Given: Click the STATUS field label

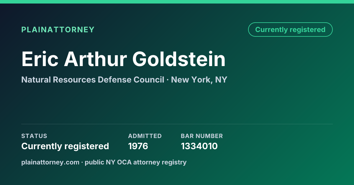Looking at the screenshot, I should (x=34, y=136).
